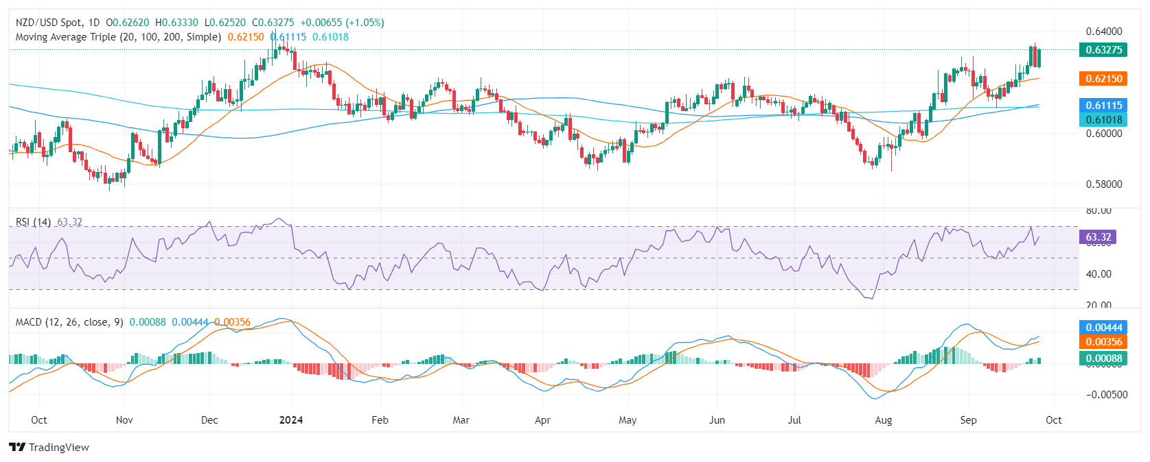This screenshot has height=462, width=1150.
Task: Click the blue 0.00444 MACD axis tag
Action: pos(1103,328)
